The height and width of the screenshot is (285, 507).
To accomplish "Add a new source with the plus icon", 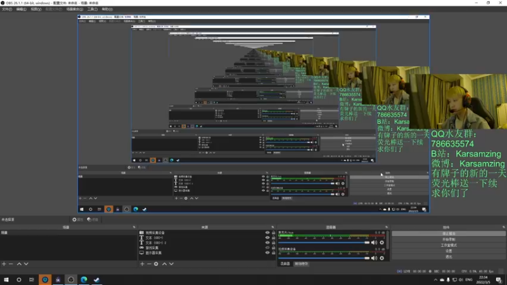I will pyautogui.click(x=142, y=264).
